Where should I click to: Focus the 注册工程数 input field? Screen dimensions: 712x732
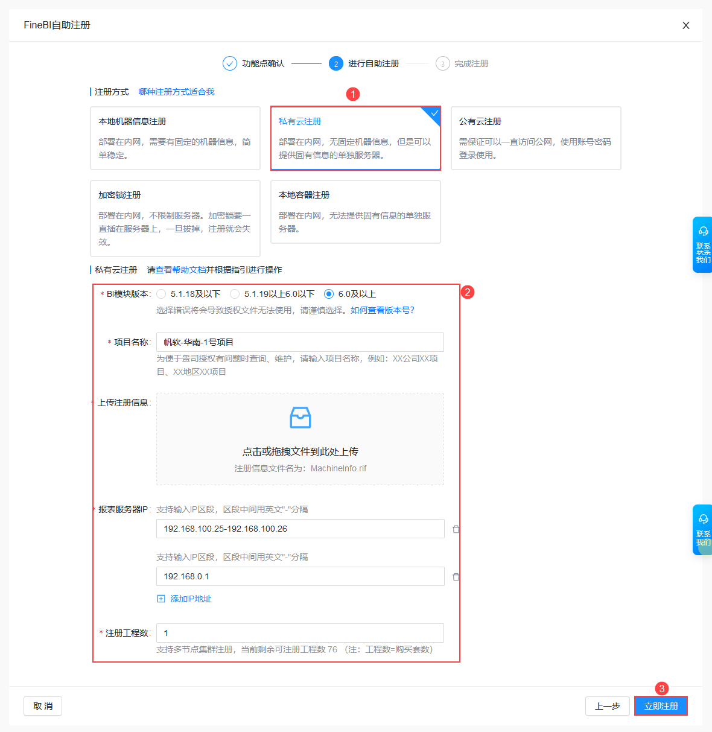tap(300, 633)
